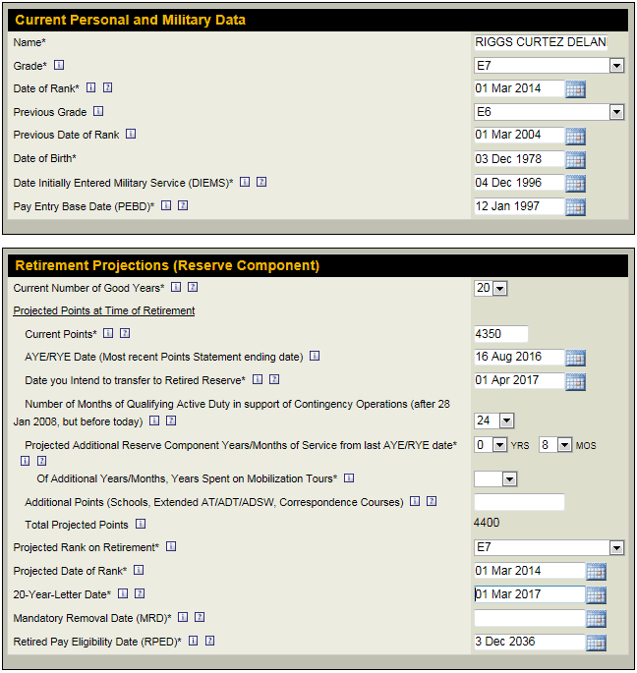Open calendar for Retired Pay Eligibility Date

(x=596, y=643)
